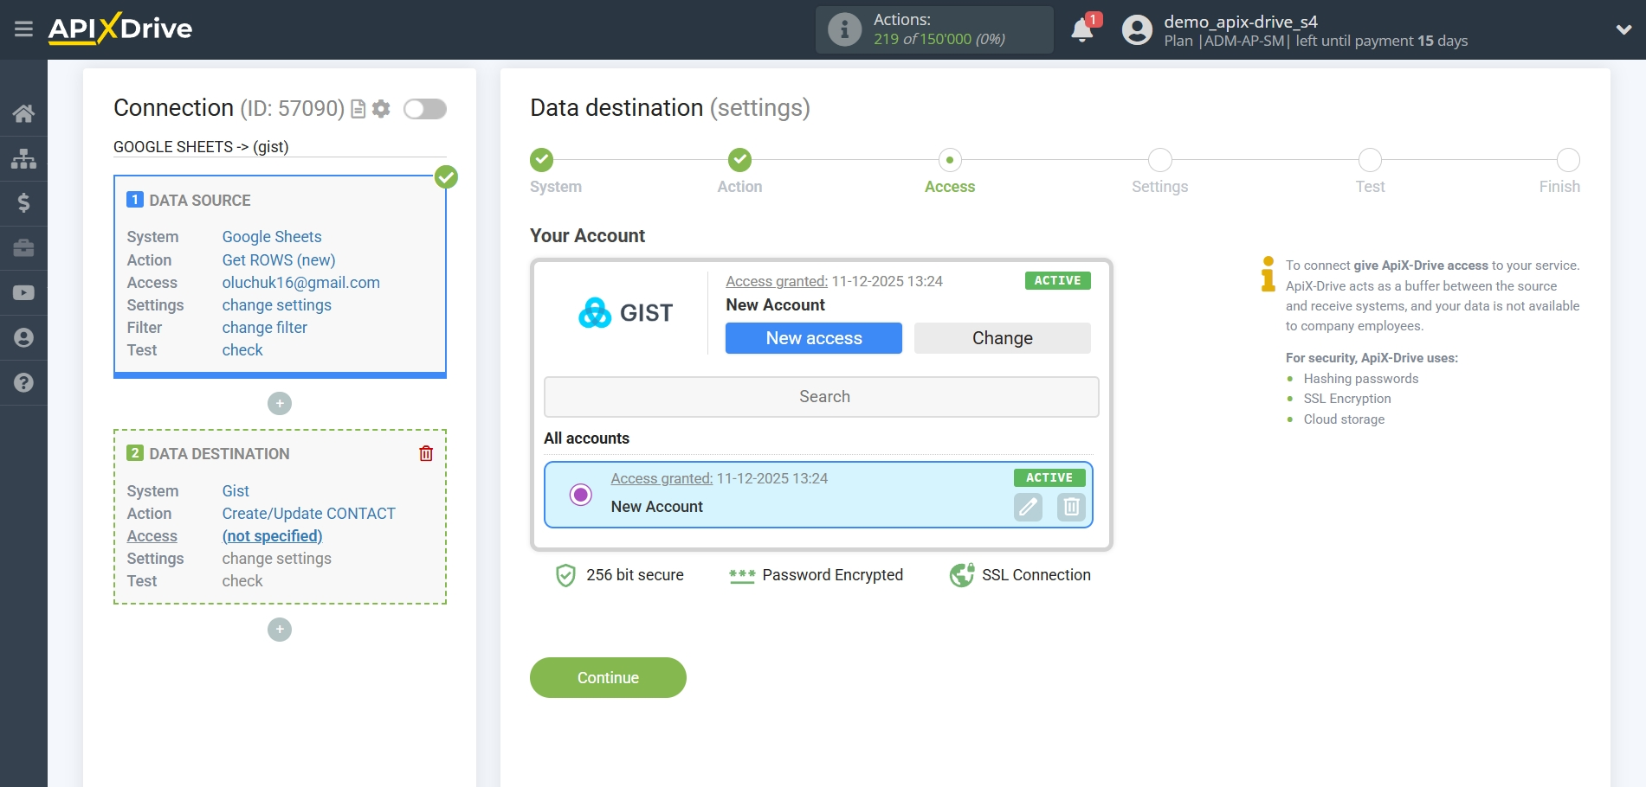
Task: Open the help question-mark icon in sidebar
Action: [23, 381]
